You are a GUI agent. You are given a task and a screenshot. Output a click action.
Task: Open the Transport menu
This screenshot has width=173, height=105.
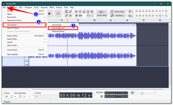point(28,7)
